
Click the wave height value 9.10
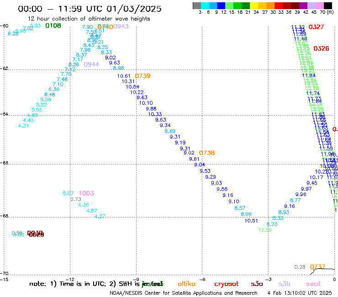point(234,202)
